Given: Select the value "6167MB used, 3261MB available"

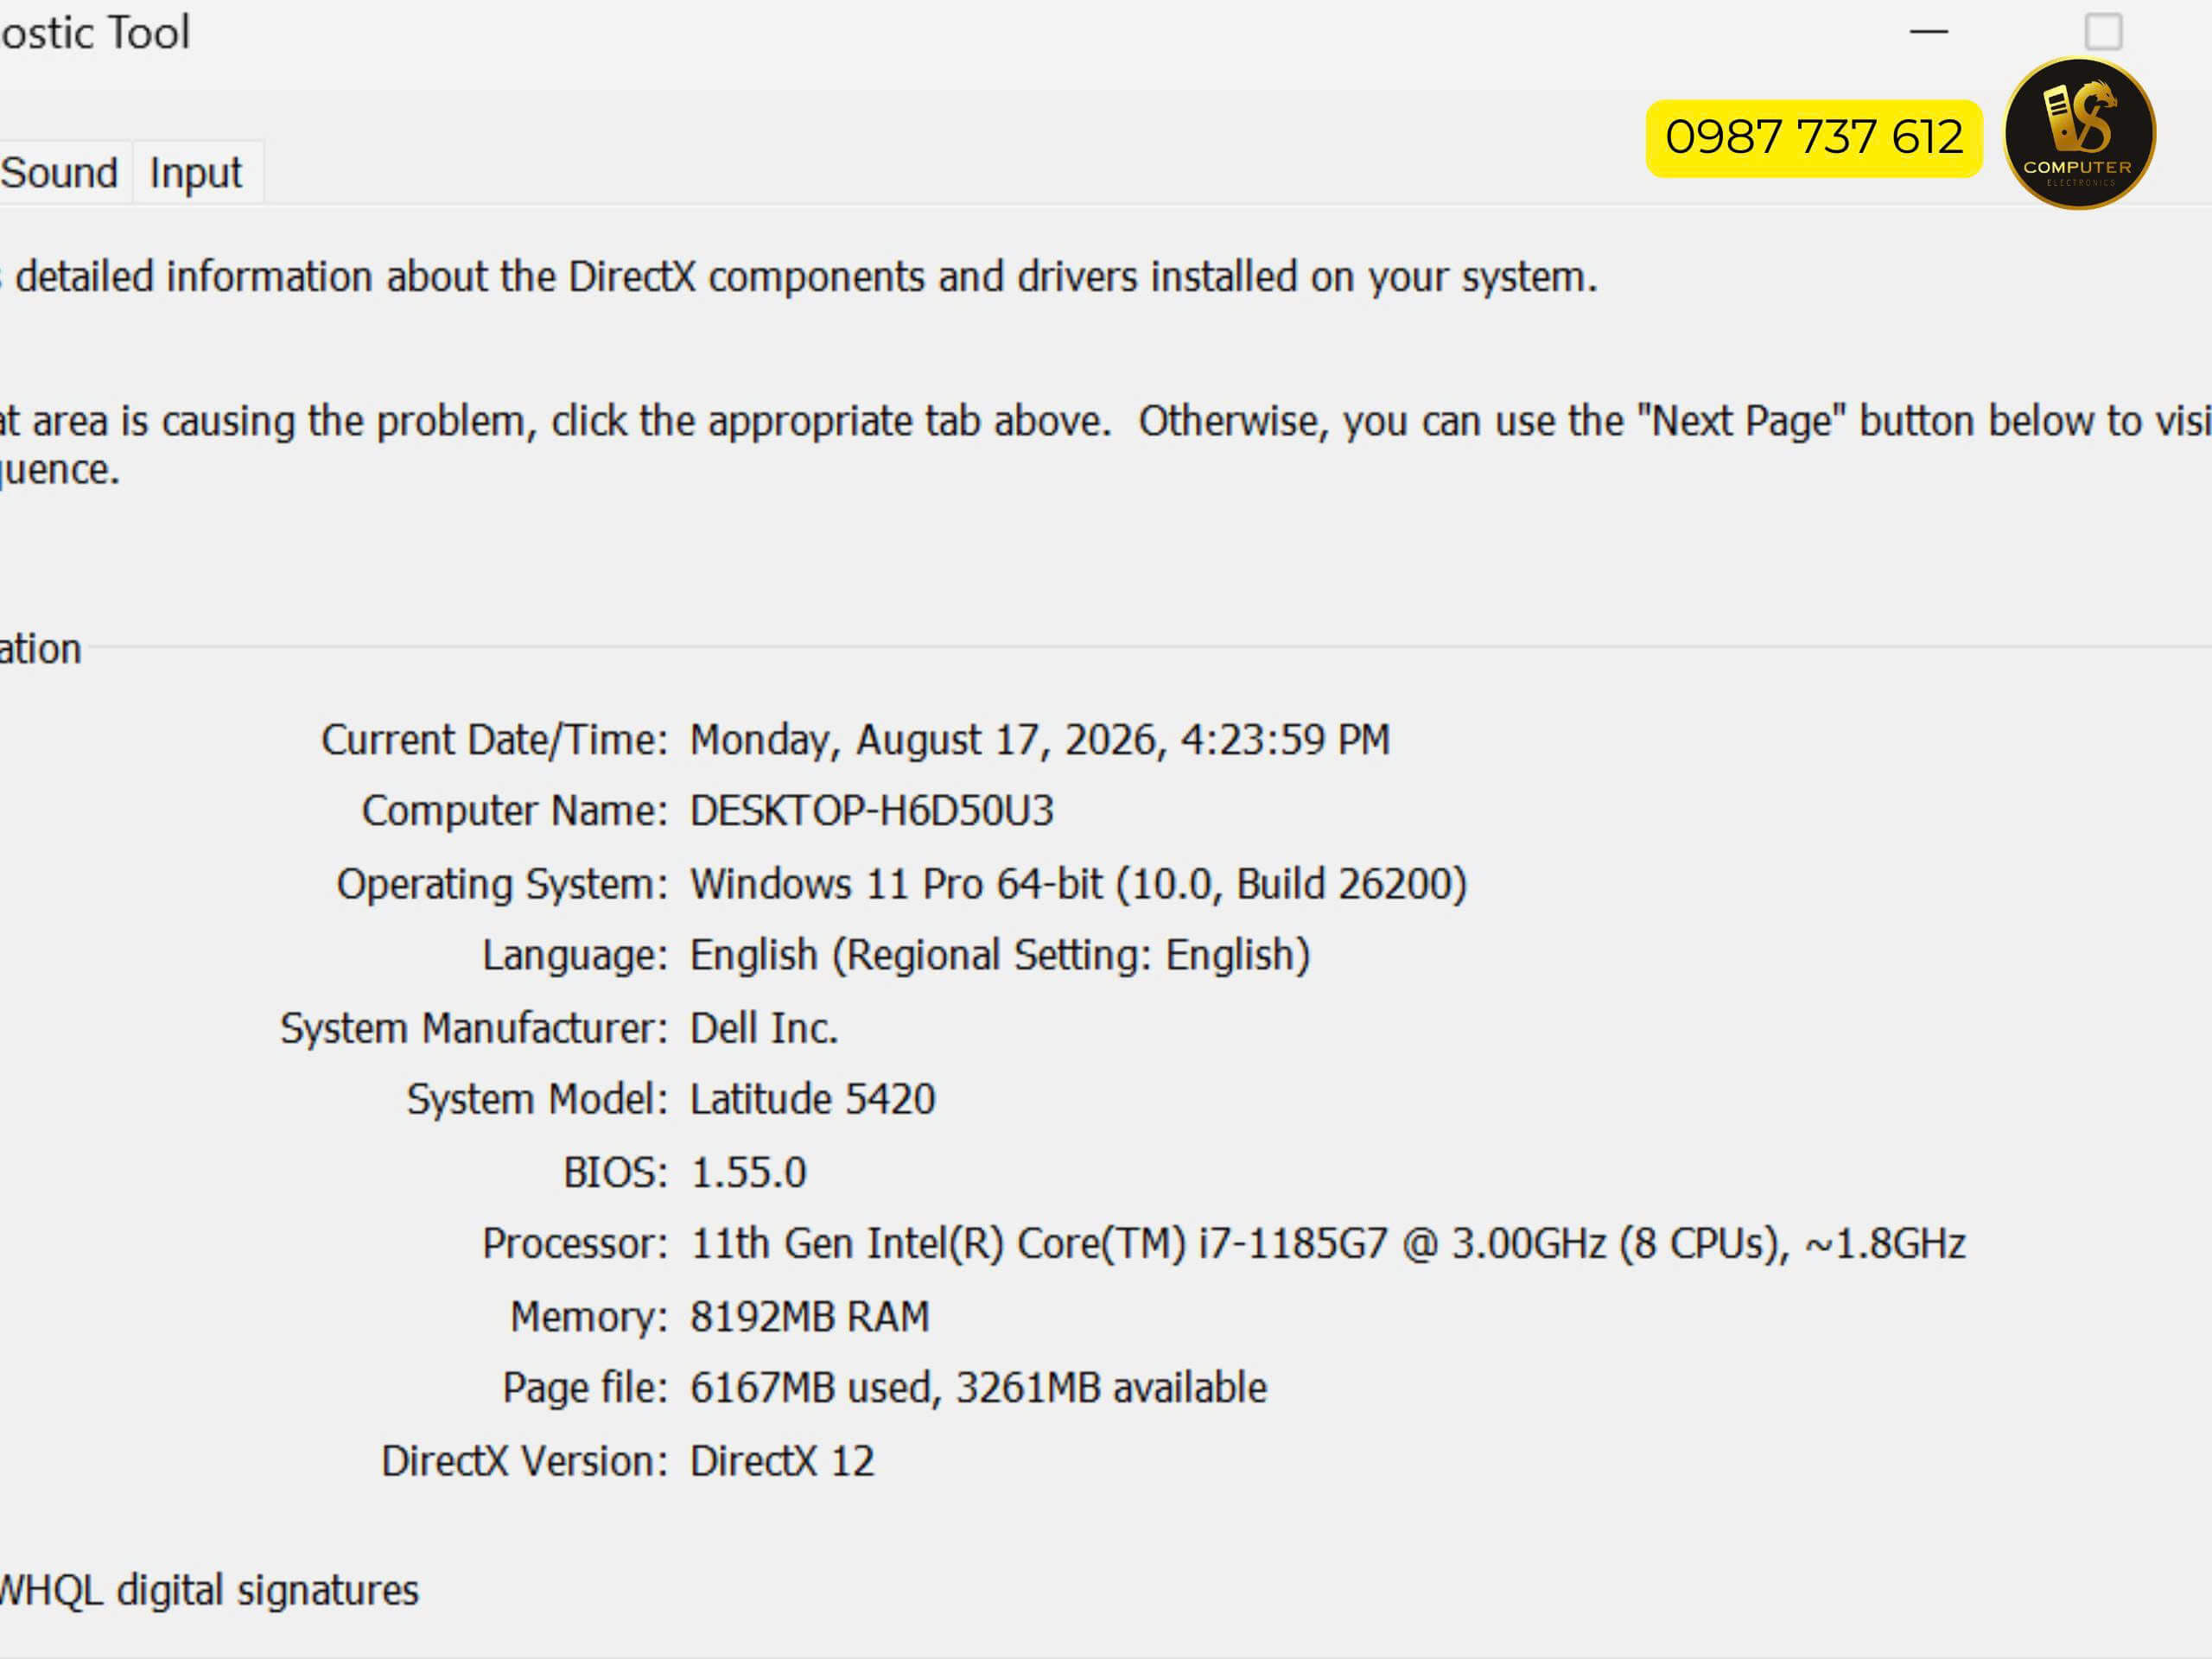Looking at the screenshot, I should (979, 1388).
